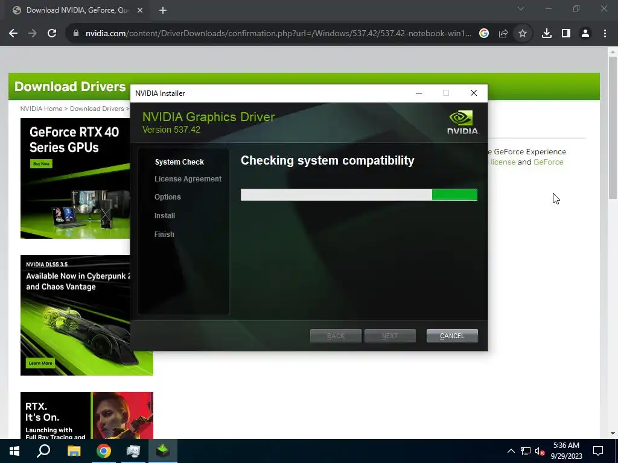Viewport: 618px width, 463px height.
Task: Show hidden system tray icons
Action: coord(511,451)
